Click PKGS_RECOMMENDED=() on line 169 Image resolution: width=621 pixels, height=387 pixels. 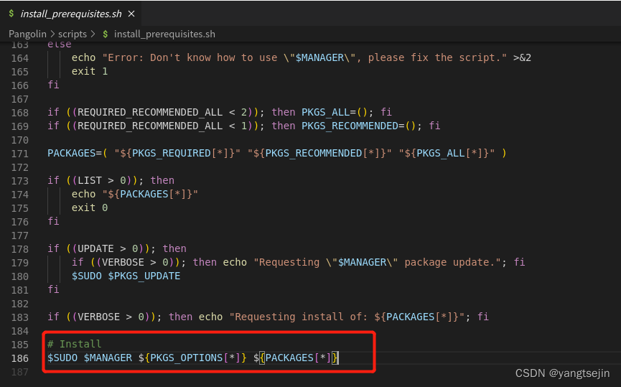pyautogui.click(x=359, y=126)
